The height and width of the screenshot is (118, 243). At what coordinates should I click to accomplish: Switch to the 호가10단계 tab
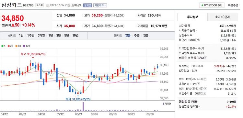pos(222,17)
